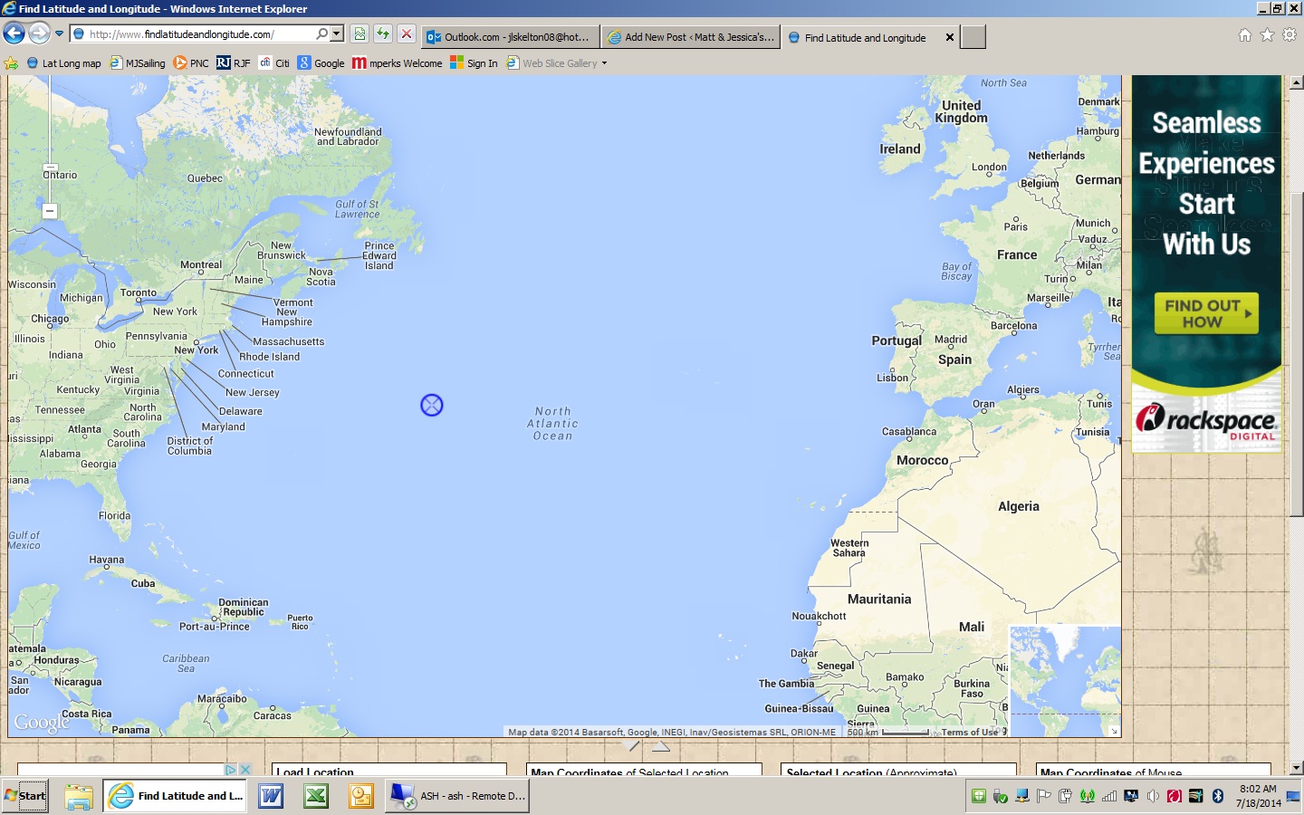The height and width of the screenshot is (815, 1304).
Task: Stop loading with the red X icon
Action: 407,34
